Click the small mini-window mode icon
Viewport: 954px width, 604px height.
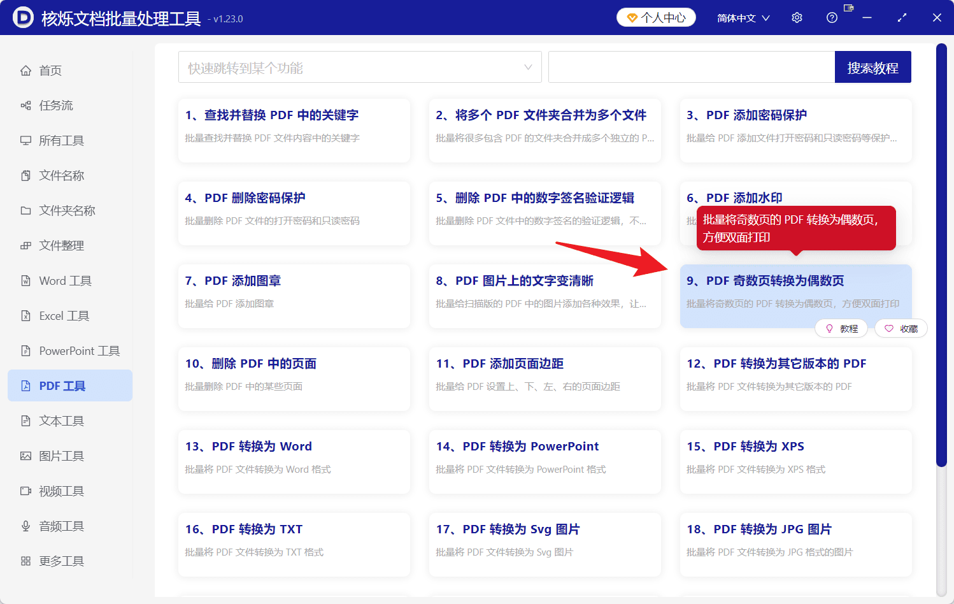click(x=848, y=8)
